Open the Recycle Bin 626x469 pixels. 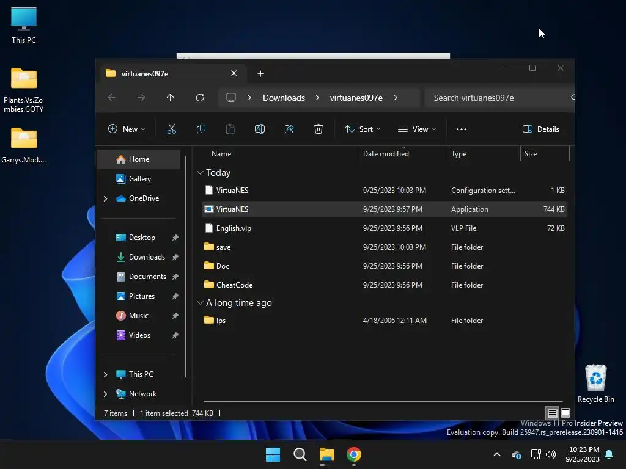(x=595, y=384)
